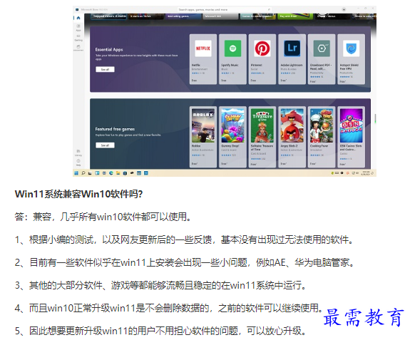Click the Essential Apps heading
The height and width of the screenshot is (340, 410).
click(109, 49)
